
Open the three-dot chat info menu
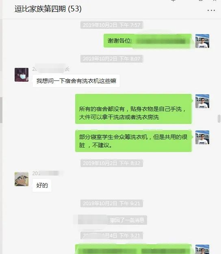point(211,11)
